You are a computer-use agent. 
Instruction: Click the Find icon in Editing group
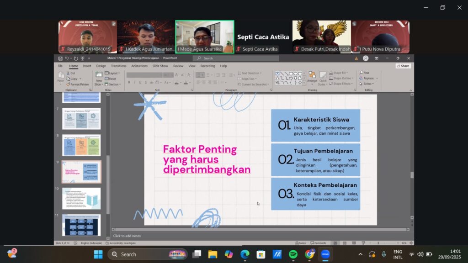[x=364, y=73]
